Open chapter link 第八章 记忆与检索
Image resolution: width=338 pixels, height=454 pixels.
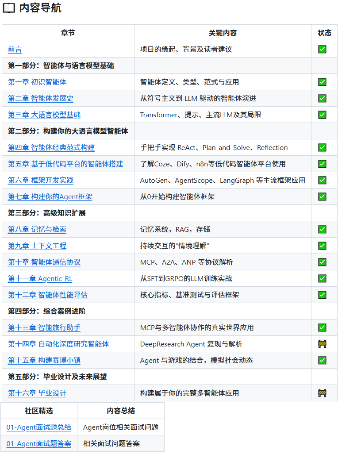tap(37, 230)
